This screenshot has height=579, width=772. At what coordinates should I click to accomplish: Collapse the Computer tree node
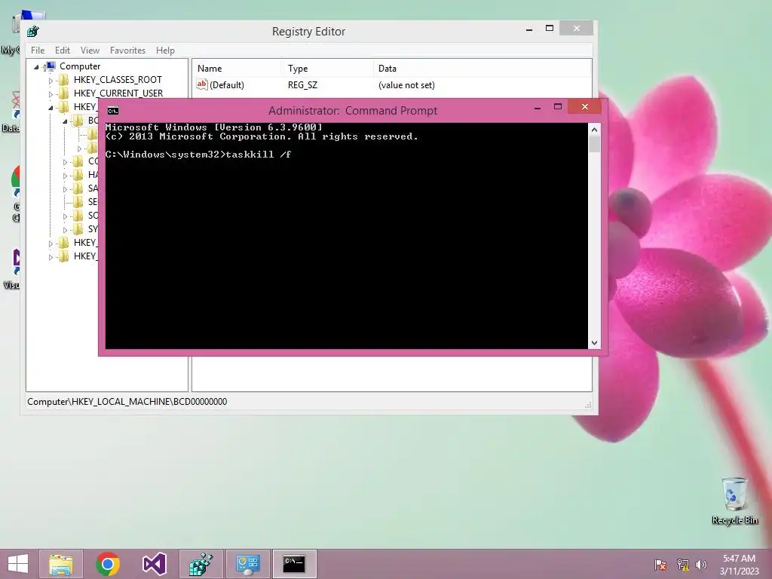36,66
